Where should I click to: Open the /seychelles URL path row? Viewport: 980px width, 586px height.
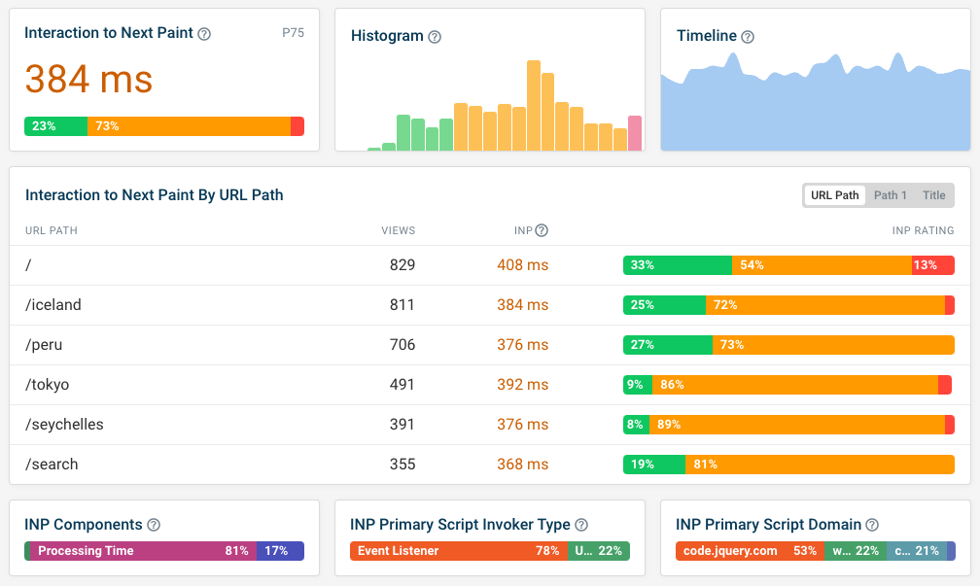pos(490,425)
